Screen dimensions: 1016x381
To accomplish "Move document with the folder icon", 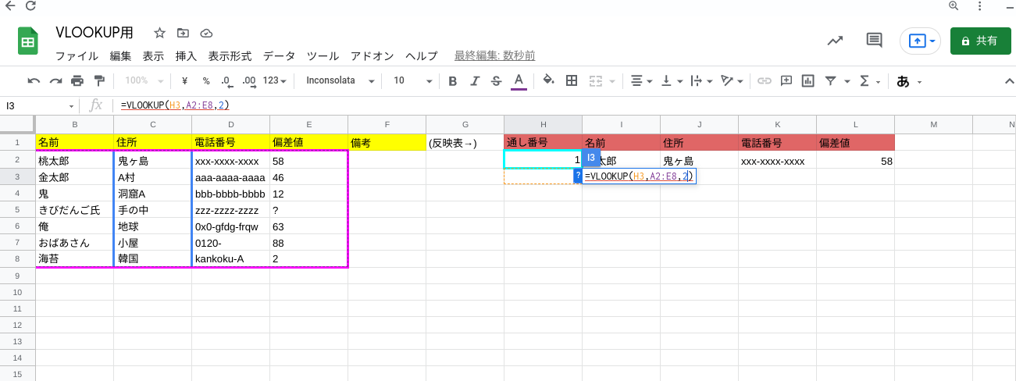I will pos(183,33).
